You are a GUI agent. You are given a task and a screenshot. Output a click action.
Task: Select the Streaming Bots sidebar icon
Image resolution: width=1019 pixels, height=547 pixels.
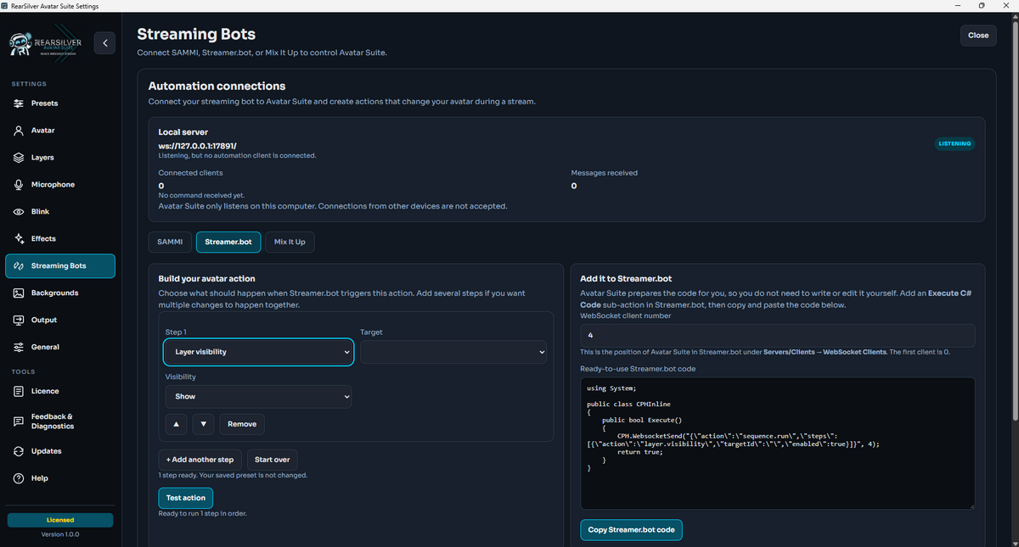click(19, 266)
